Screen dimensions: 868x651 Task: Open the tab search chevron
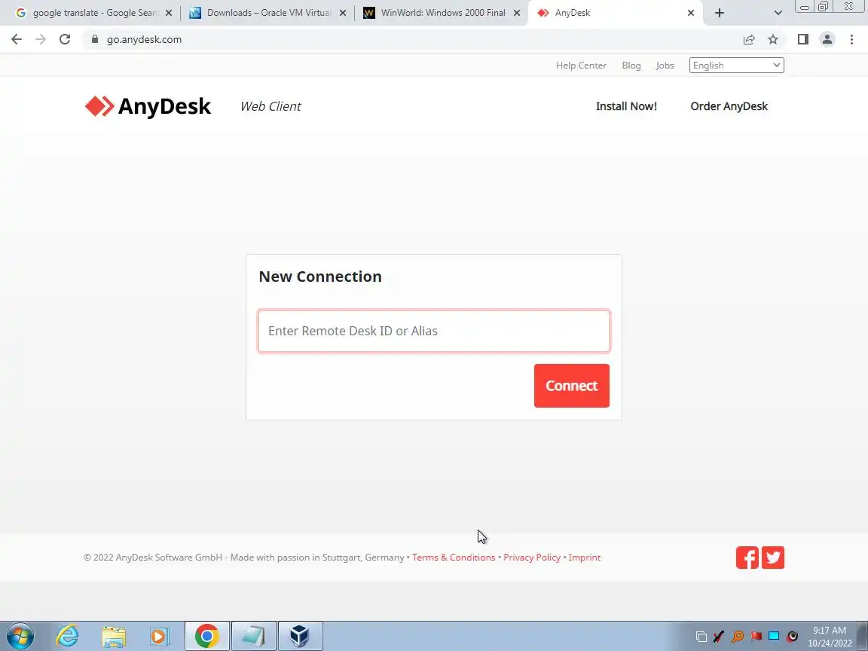(778, 13)
